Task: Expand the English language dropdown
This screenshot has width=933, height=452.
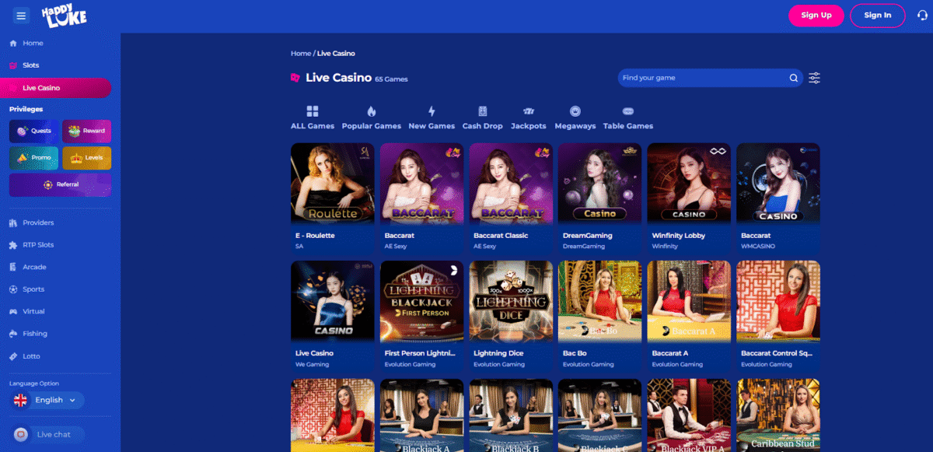Action: pos(47,400)
